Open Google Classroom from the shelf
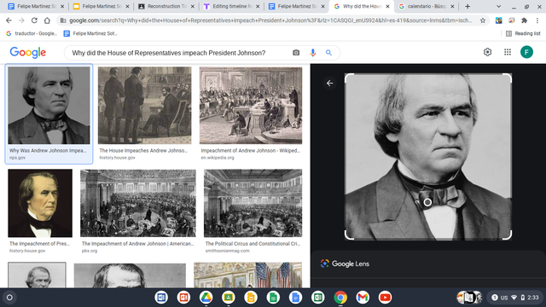This screenshot has height=307, width=546. pos(229,298)
